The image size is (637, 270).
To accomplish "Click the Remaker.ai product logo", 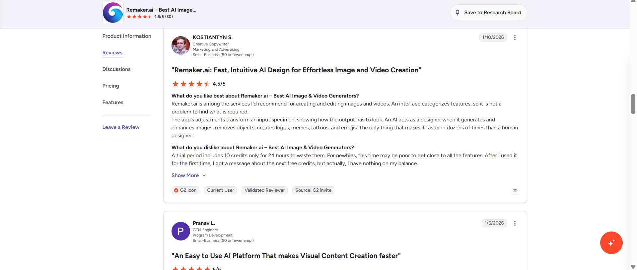I will pyautogui.click(x=113, y=13).
